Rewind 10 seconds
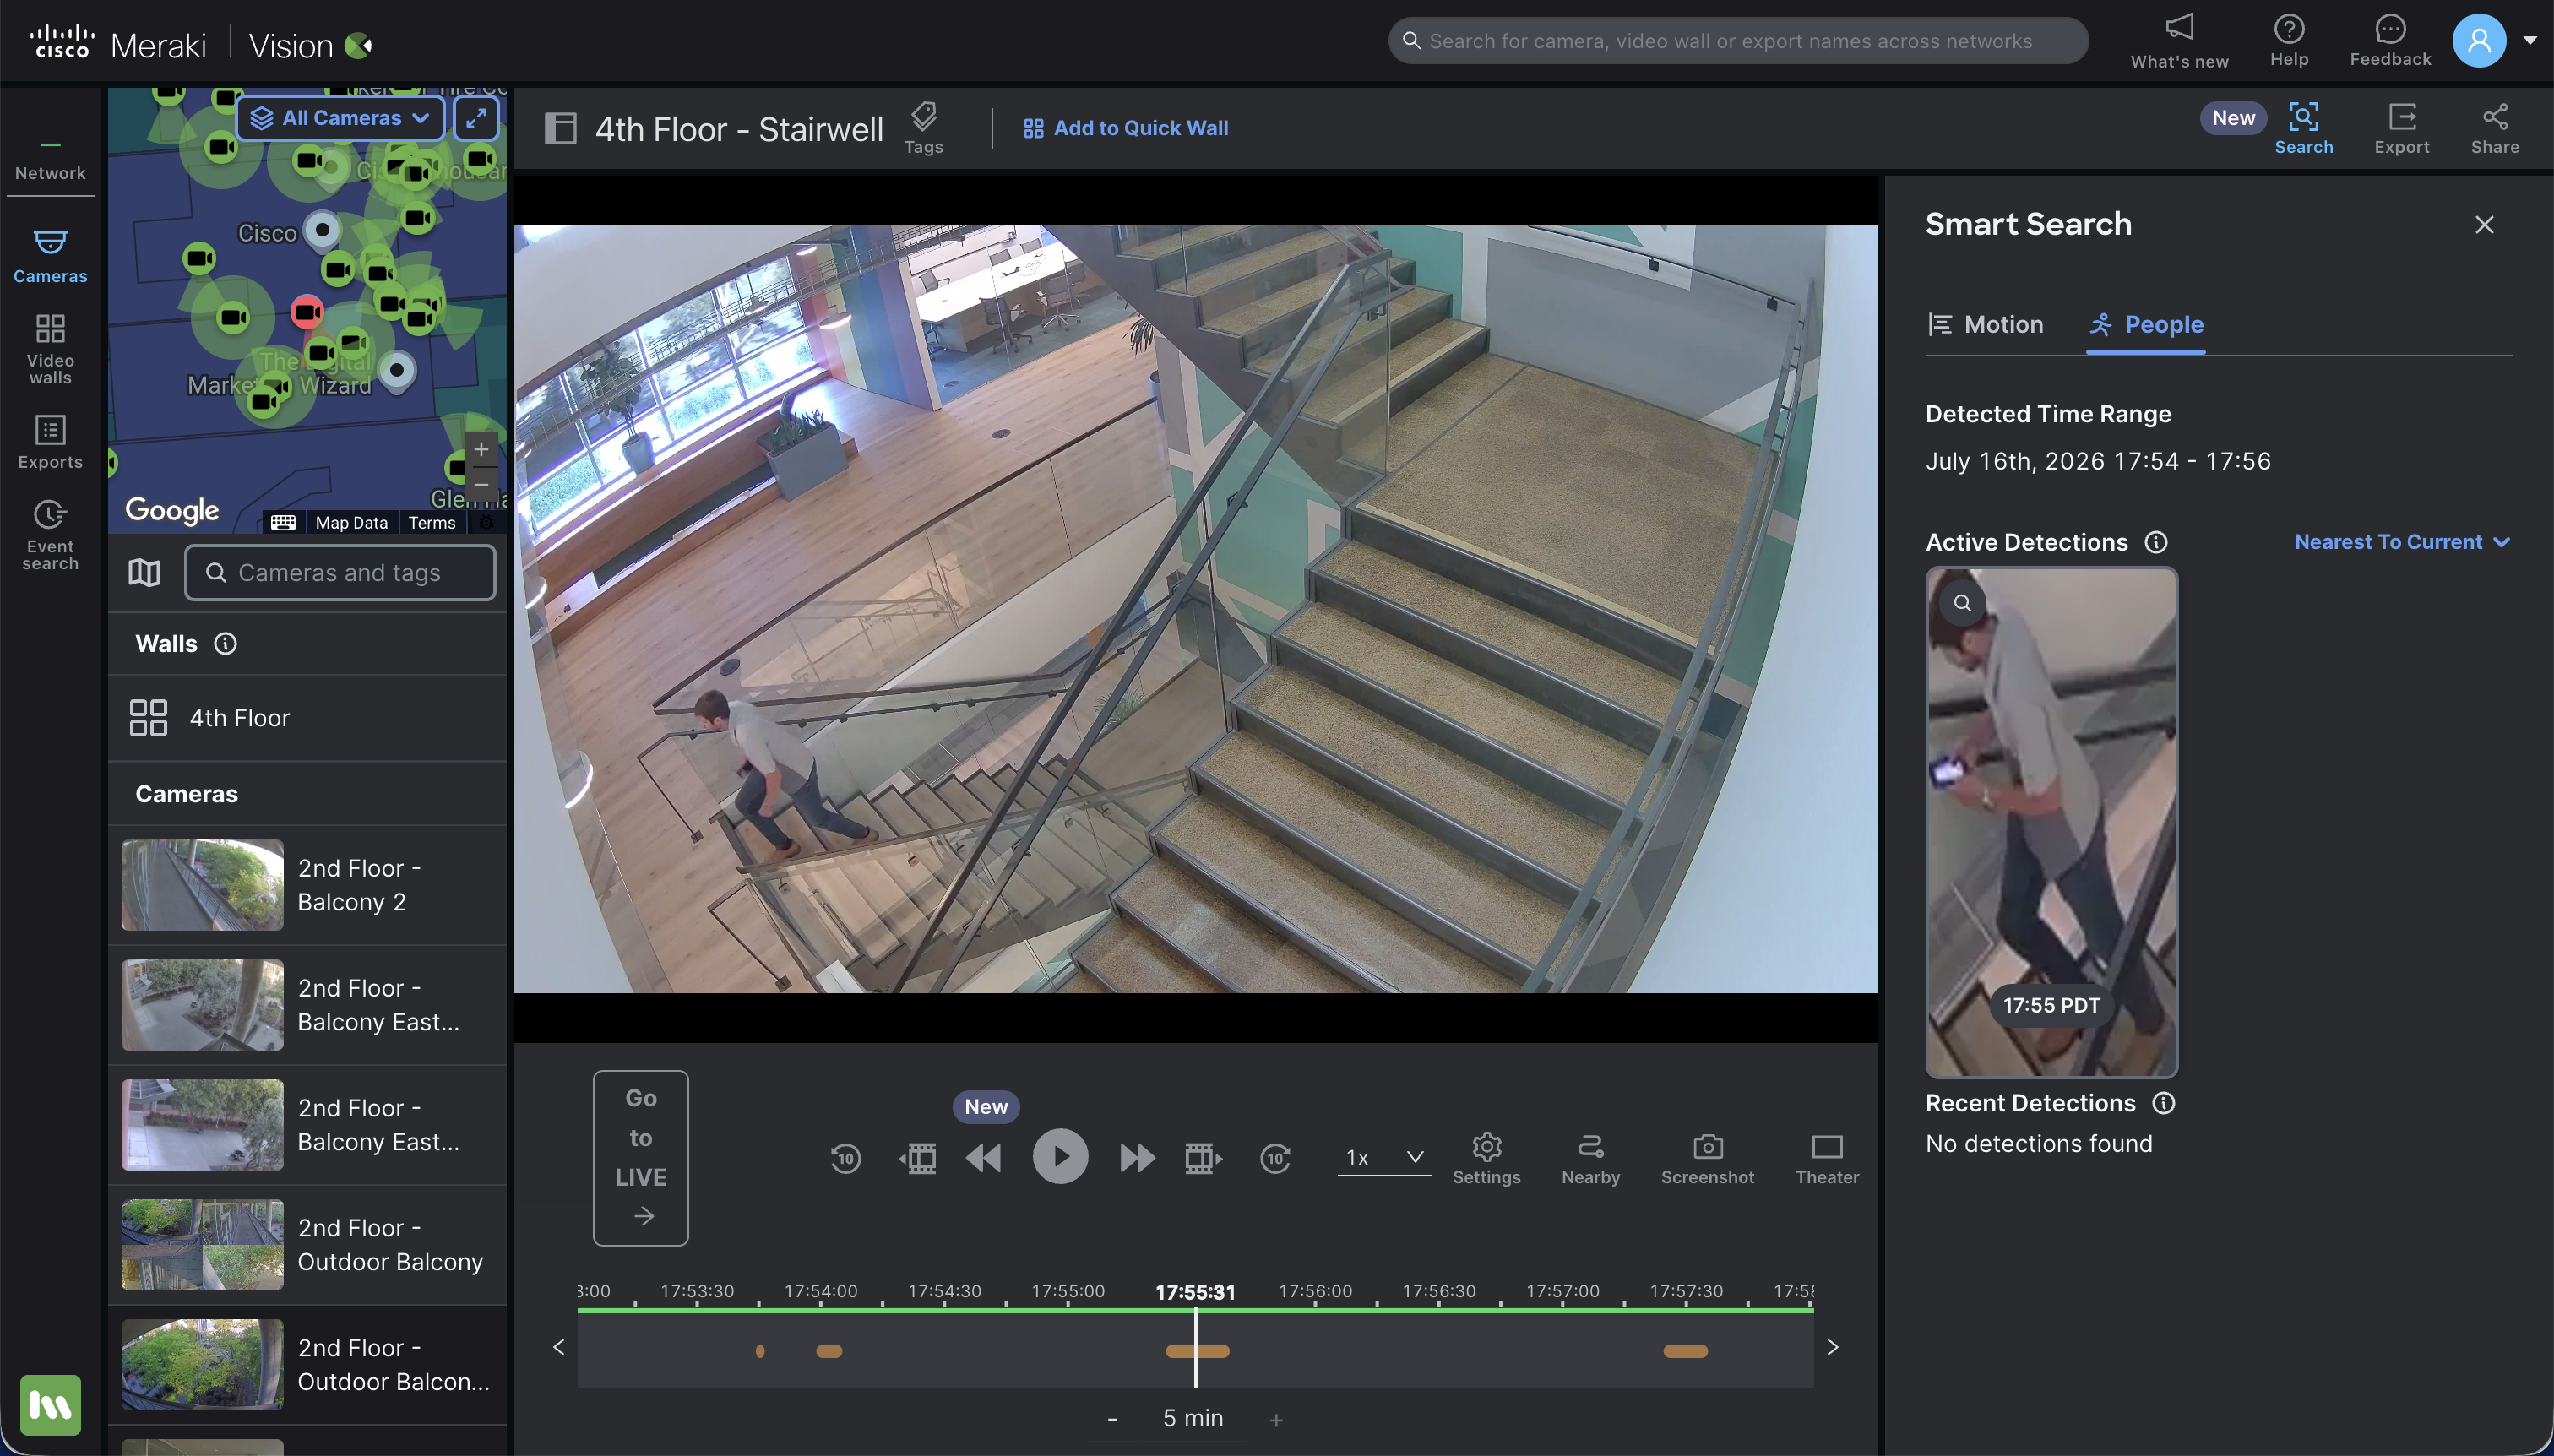This screenshot has width=2554, height=1456. tap(846, 1158)
